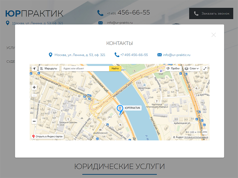Click the ЮРПРАКТИК pin on the map
238x178 pixels.
[120, 109]
